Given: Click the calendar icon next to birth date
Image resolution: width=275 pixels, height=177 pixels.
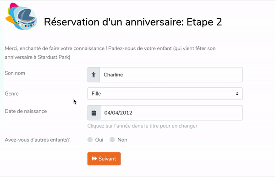Looking at the screenshot, I should click(94, 113).
